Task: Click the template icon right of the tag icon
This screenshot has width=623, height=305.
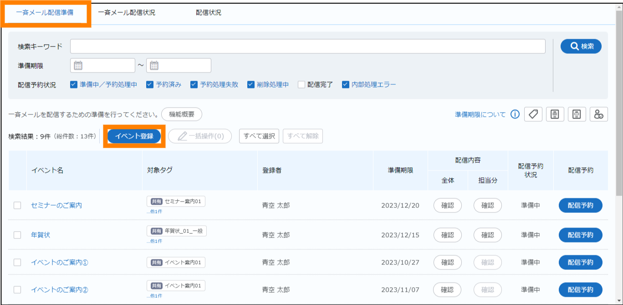Action: [x=555, y=114]
